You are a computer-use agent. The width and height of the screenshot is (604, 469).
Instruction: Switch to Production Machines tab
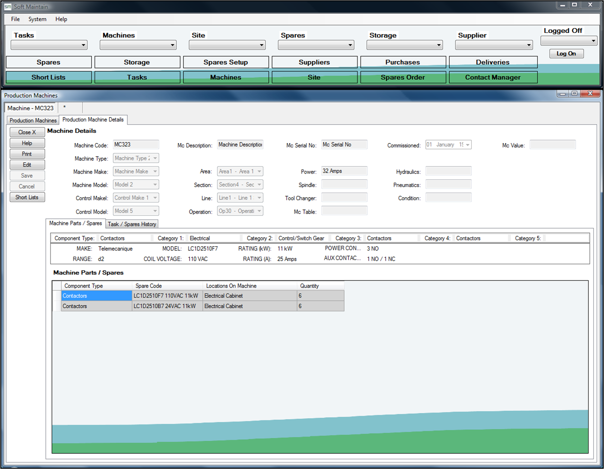pyautogui.click(x=33, y=120)
